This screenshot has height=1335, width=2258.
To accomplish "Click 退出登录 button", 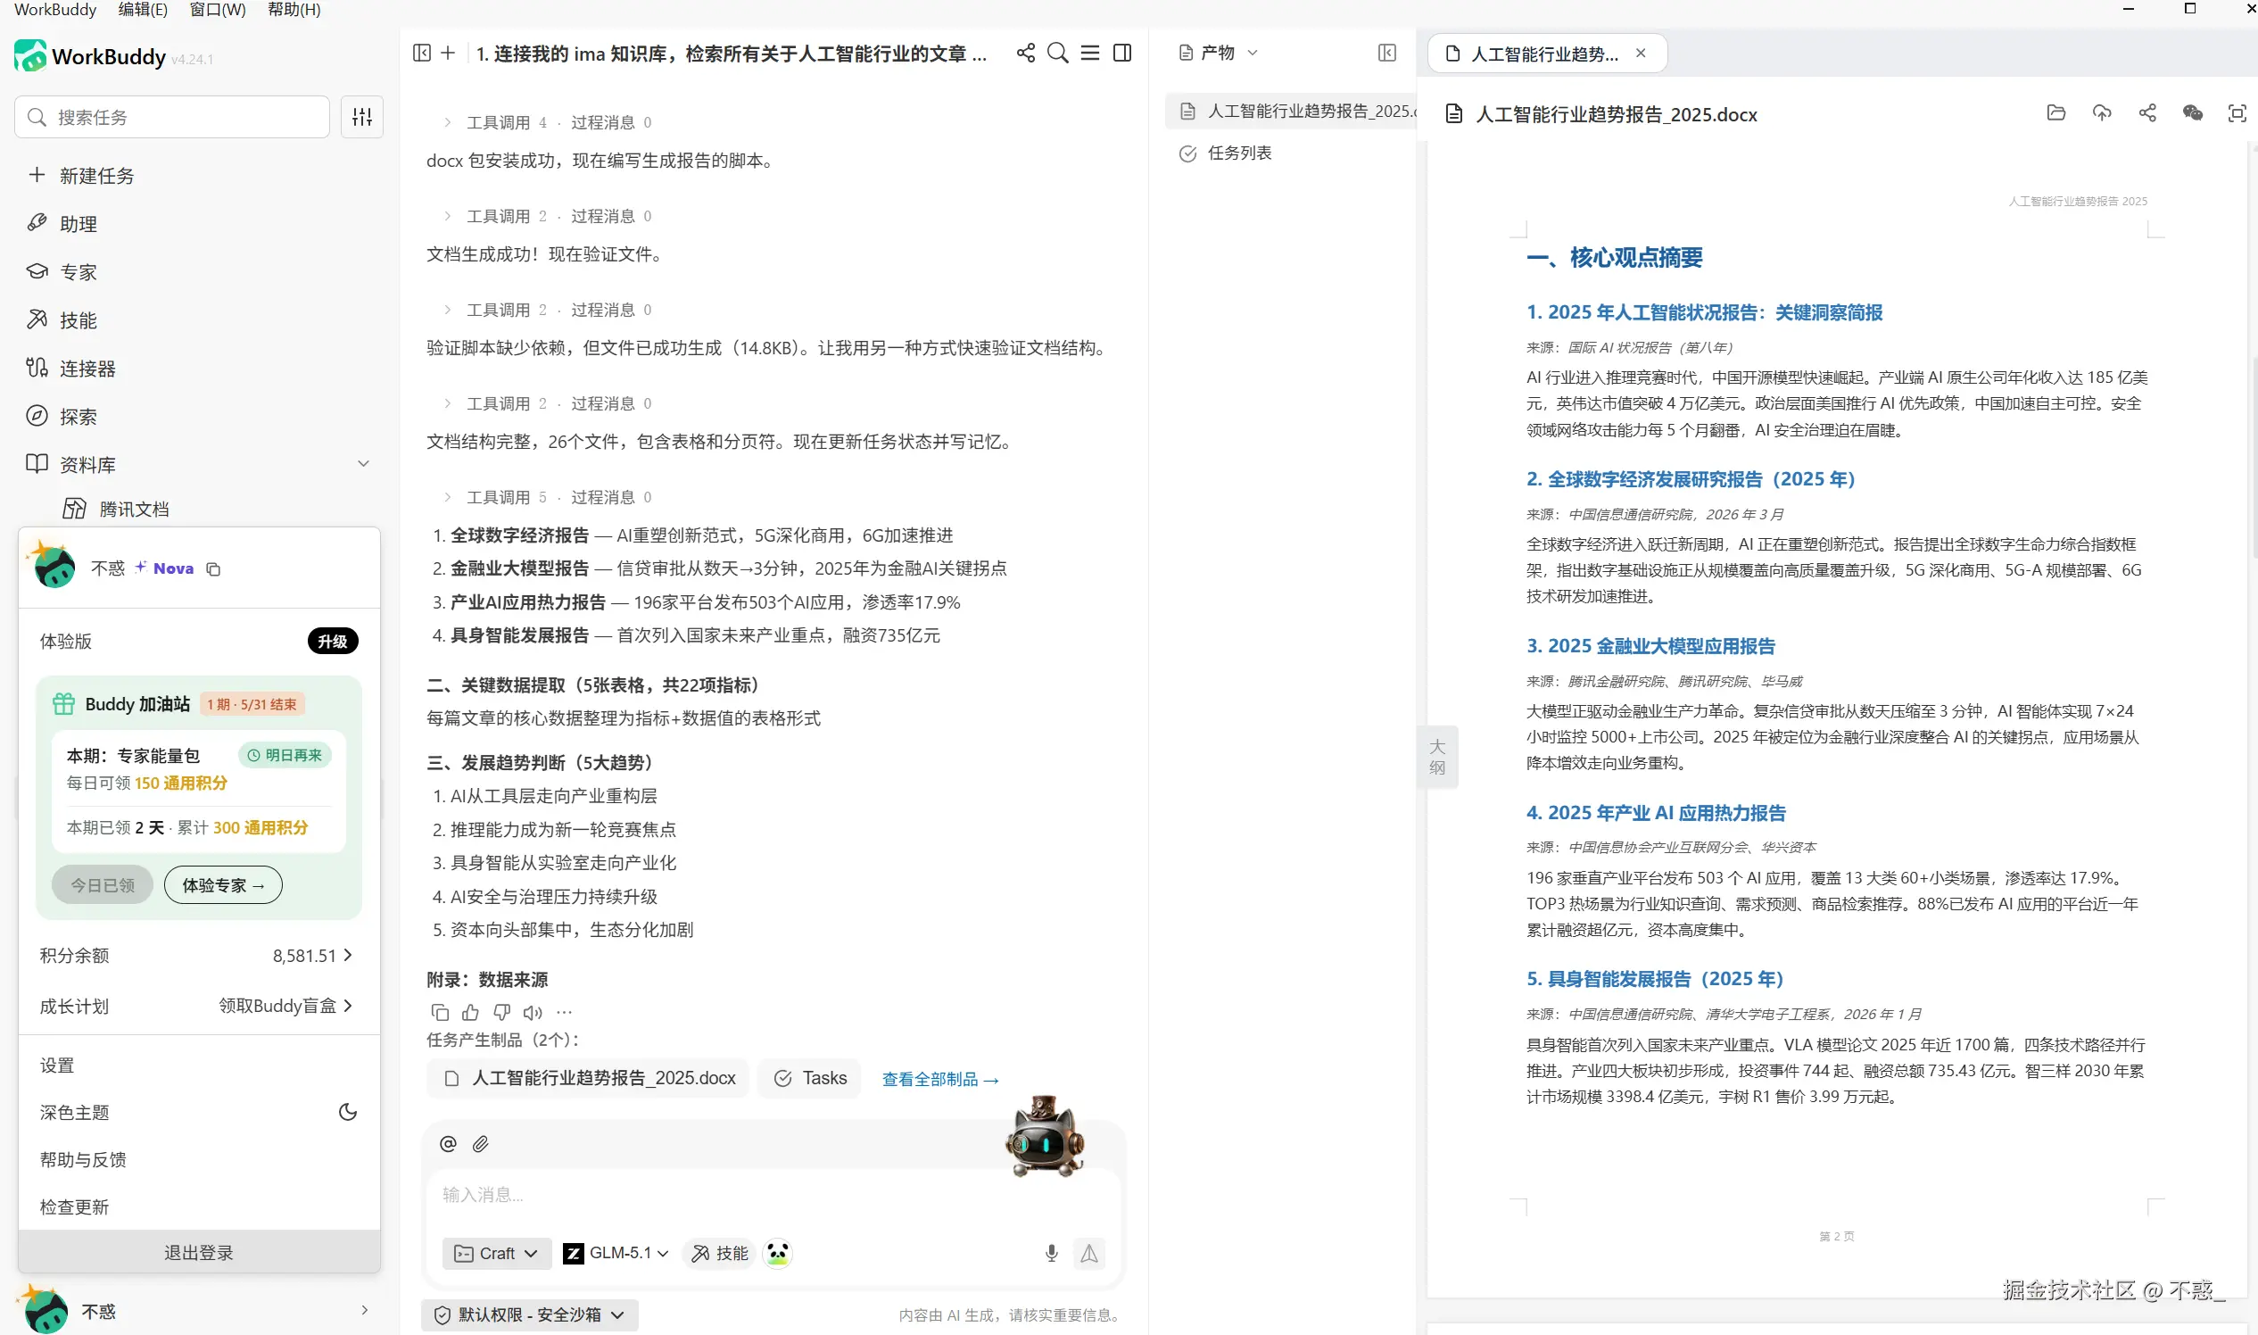I will click(199, 1252).
